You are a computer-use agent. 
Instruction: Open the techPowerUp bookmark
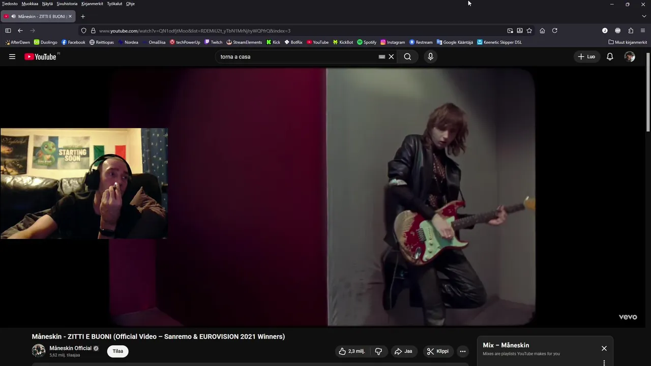pos(185,42)
